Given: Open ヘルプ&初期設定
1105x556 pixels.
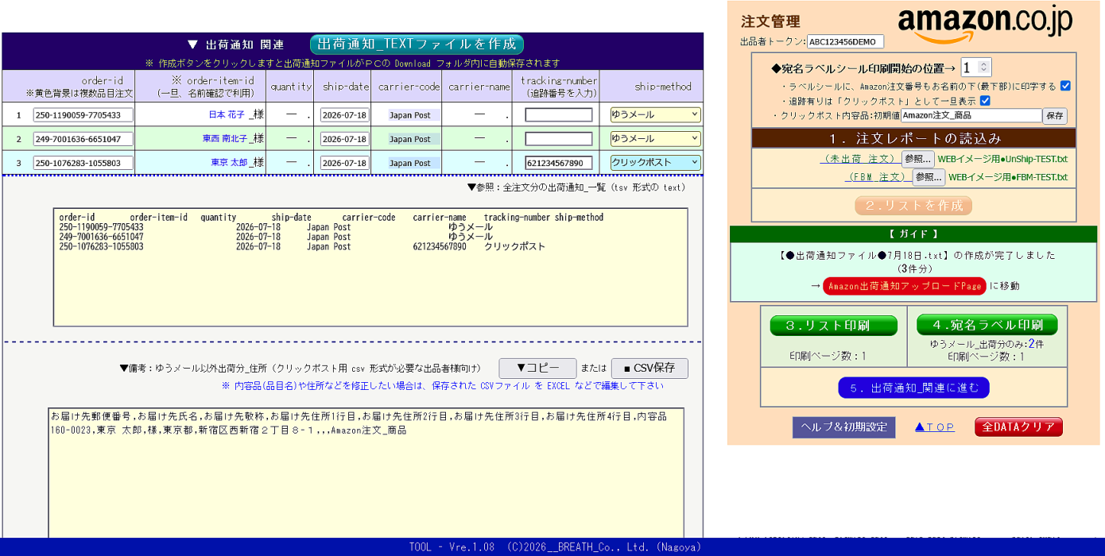Looking at the screenshot, I should [843, 427].
